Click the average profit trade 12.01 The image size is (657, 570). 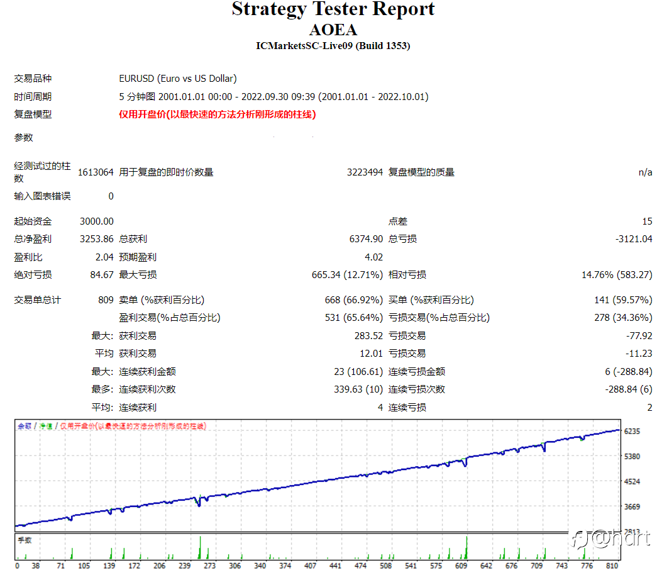point(371,354)
